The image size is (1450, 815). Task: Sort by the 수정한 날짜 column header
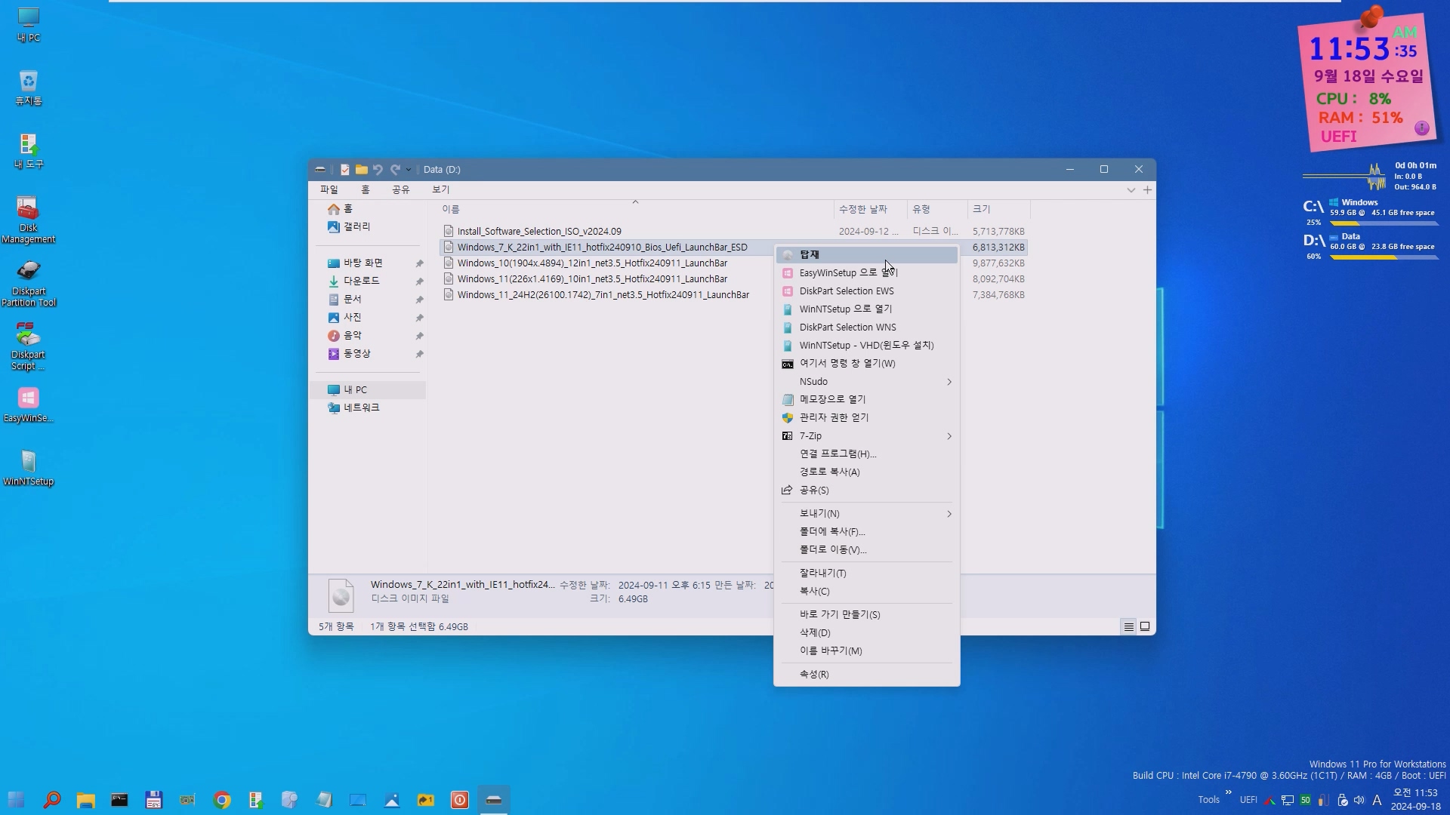pyautogui.click(x=862, y=209)
